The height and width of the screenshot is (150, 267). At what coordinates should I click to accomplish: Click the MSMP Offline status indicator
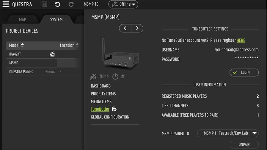[x=99, y=76]
